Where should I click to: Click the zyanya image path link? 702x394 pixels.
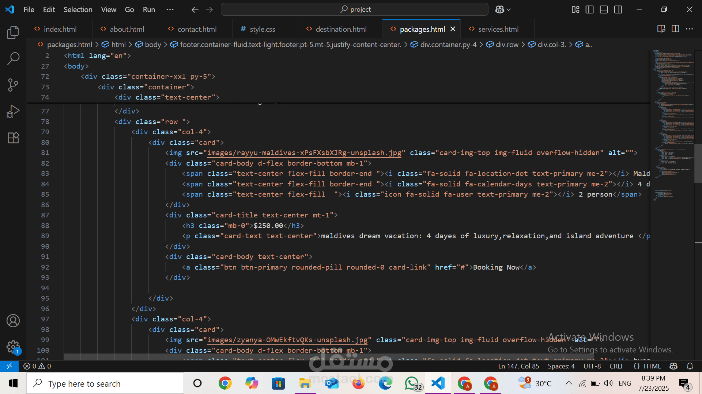tap(287, 340)
